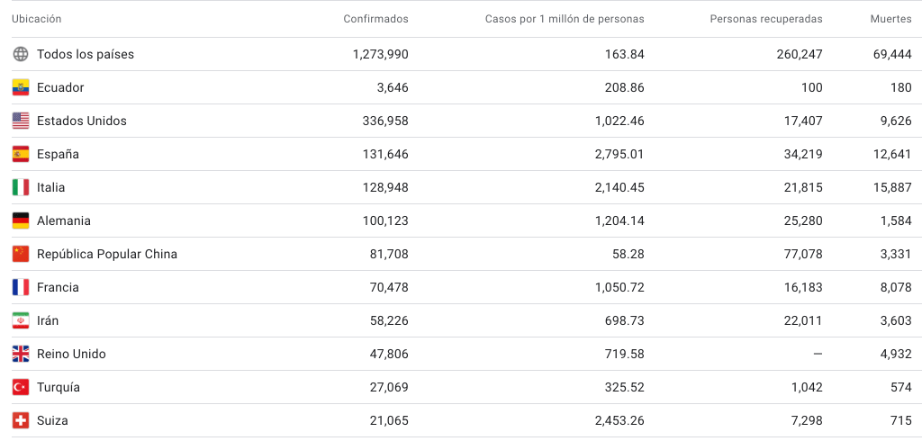Click the China flag icon
This screenshot has width=922, height=441.
pos(21,254)
